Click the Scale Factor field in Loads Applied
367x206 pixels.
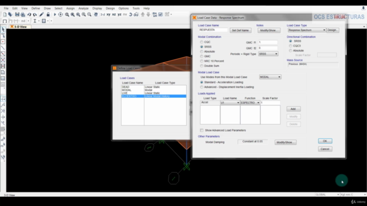[x=270, y=103]
